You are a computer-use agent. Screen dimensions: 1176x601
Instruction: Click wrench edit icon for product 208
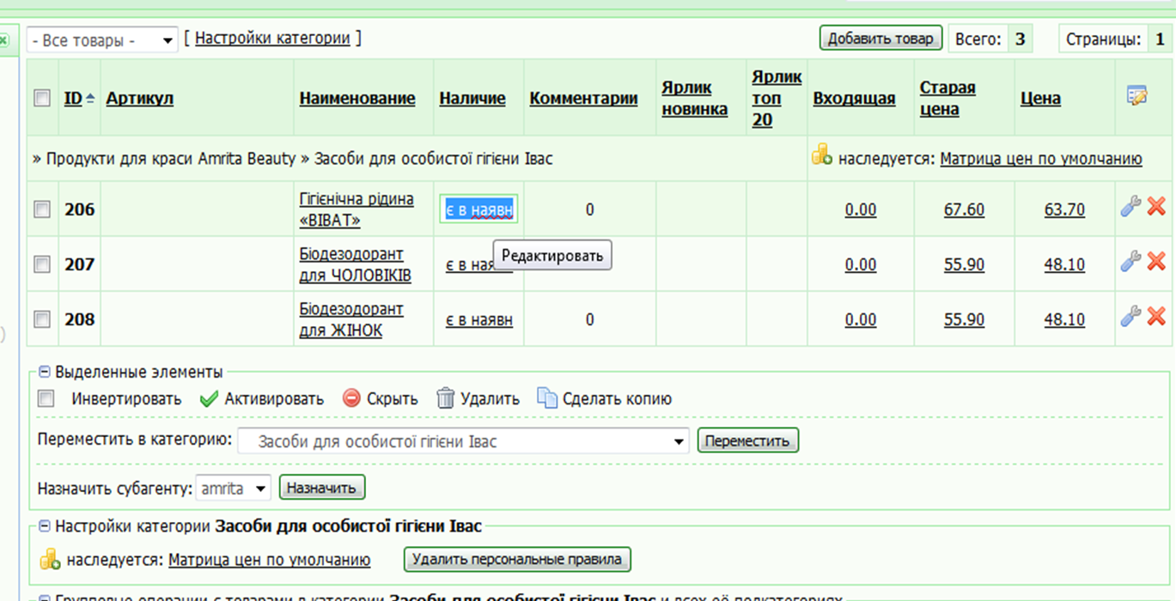[x=1131, y=317]
